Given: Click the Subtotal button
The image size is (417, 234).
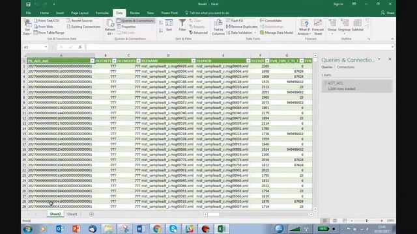Looking at the screenshot, I should click(x=358, y=25).
